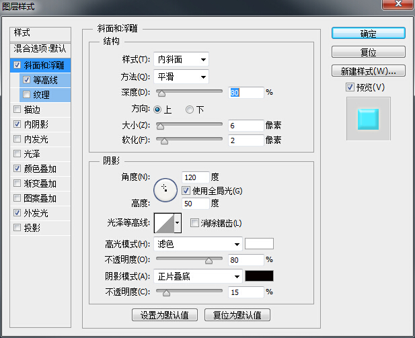Click the cyan style preview thumbnail
Image resolution: width=415 pixels, height=338 pixels.
point(368,118)
